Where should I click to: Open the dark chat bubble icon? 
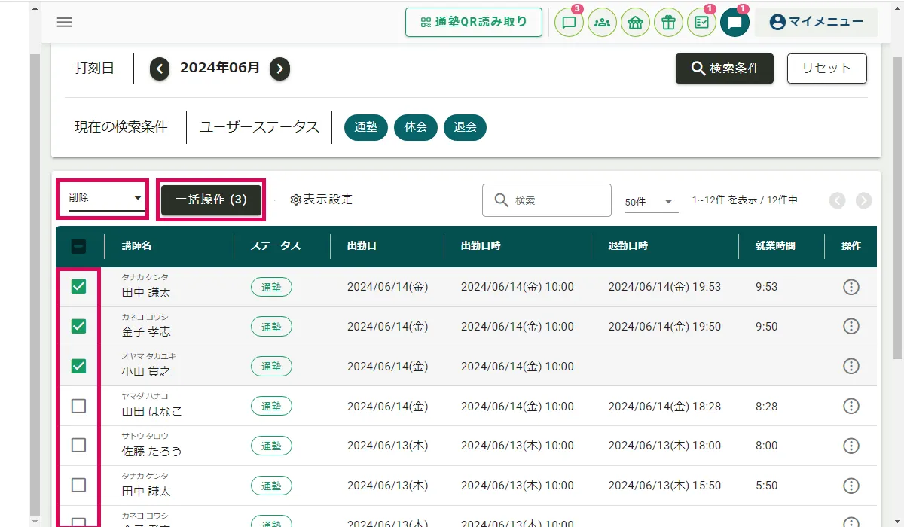(734, 23)
